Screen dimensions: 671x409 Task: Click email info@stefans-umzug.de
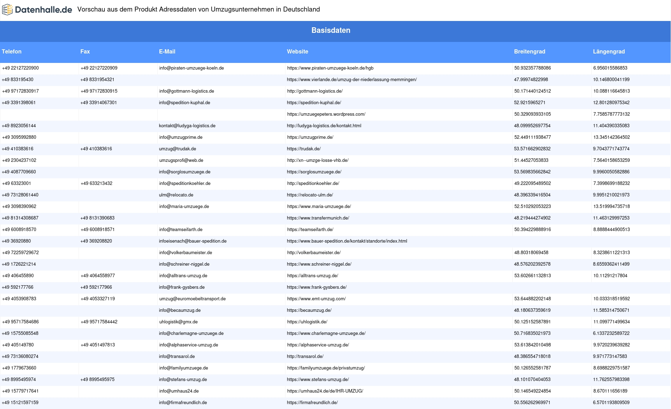point(183,380)
